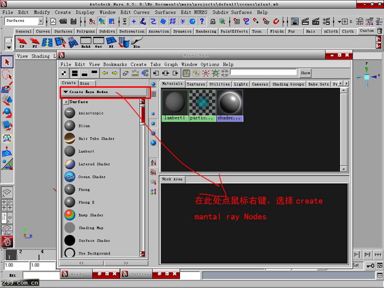Clear the graph with eraser icon
Viewport: 384px width, 288px height.
[x=126, y=73]
